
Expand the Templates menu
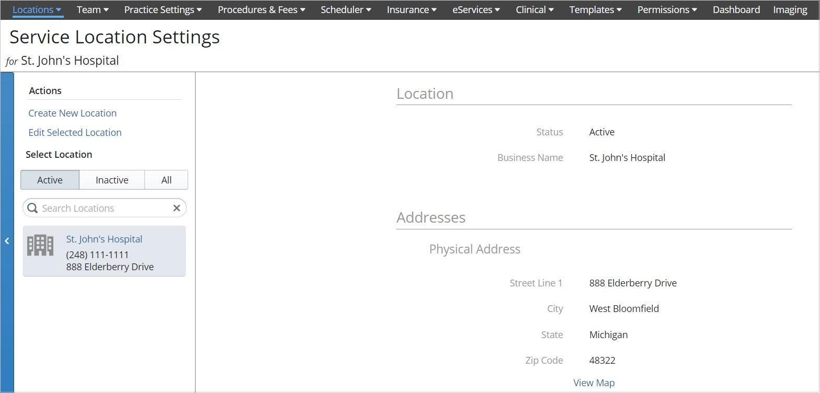pos(596,10)
